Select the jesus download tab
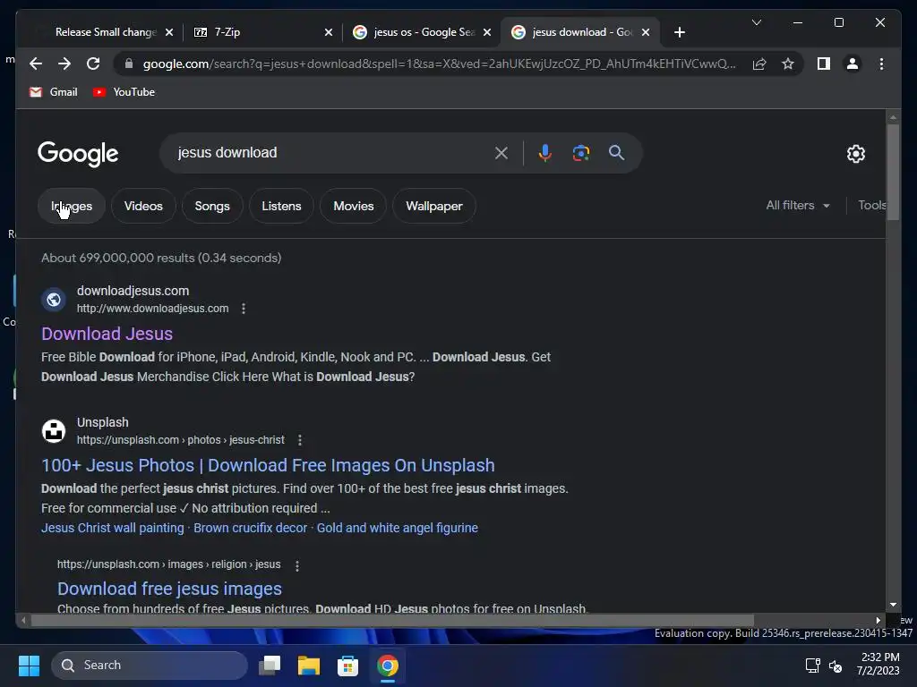 click(x=579, y=32)
